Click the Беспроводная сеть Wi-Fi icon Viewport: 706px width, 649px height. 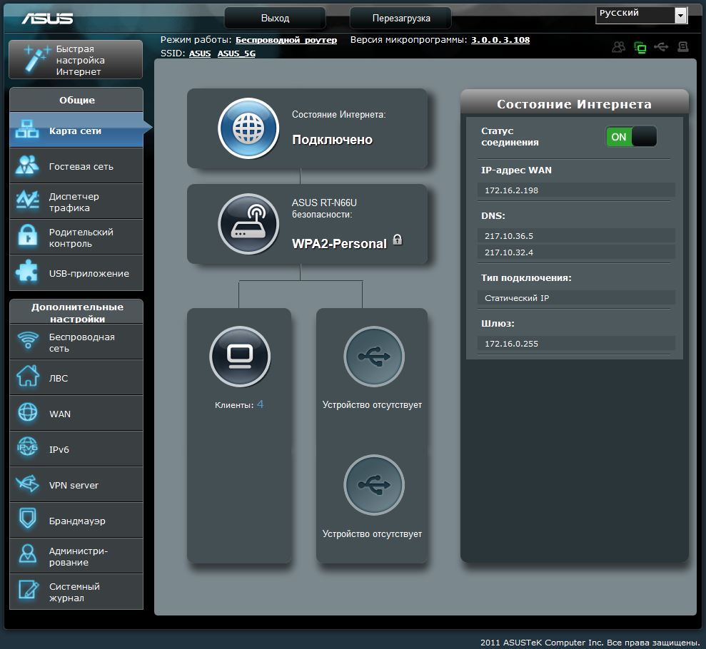click(x=28, y=341)
